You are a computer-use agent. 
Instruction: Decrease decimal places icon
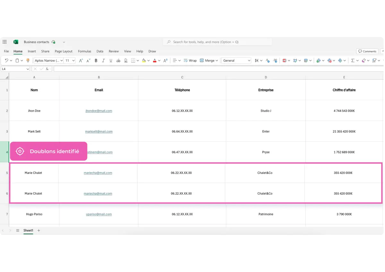pos(268,60)
